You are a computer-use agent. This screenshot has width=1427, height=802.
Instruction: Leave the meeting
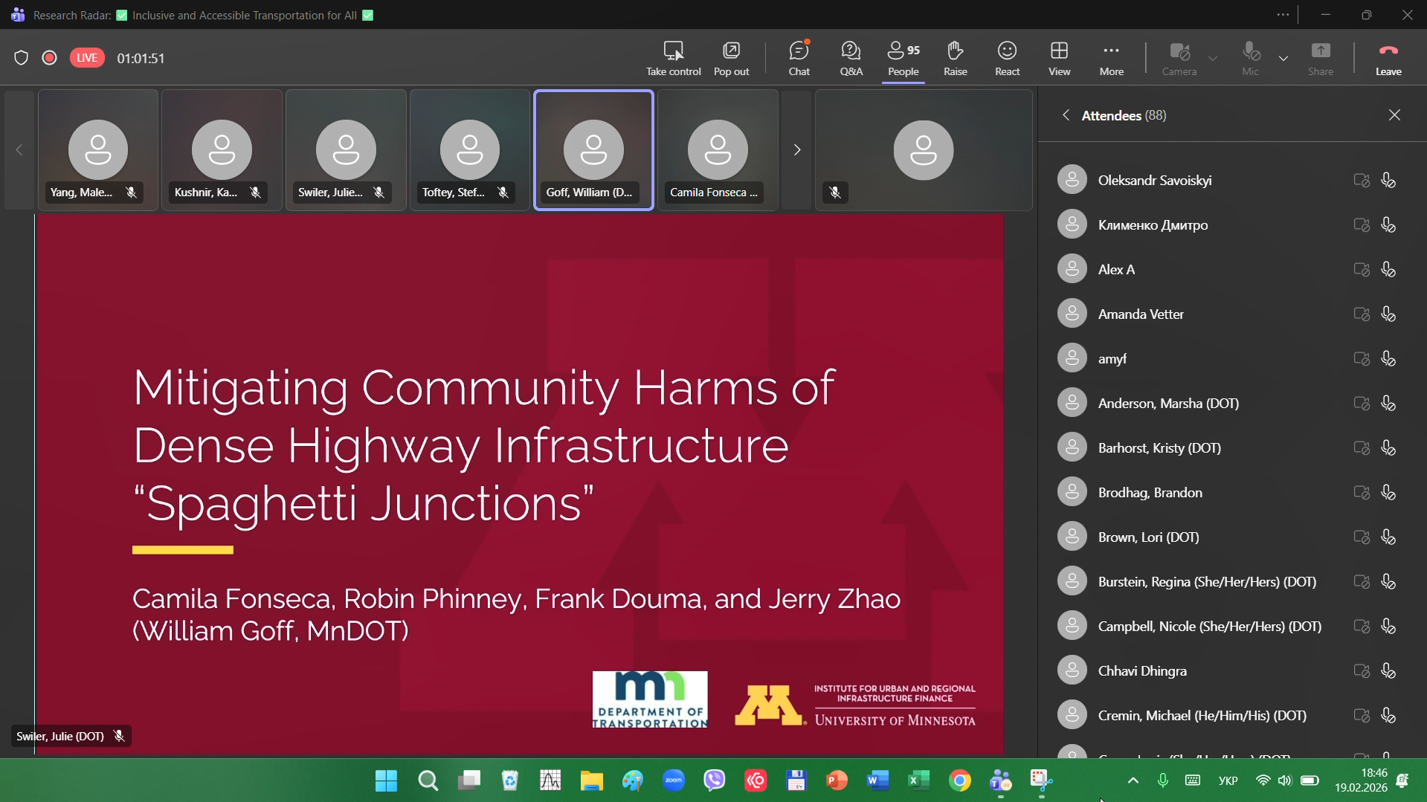[x=1388, y=58]
